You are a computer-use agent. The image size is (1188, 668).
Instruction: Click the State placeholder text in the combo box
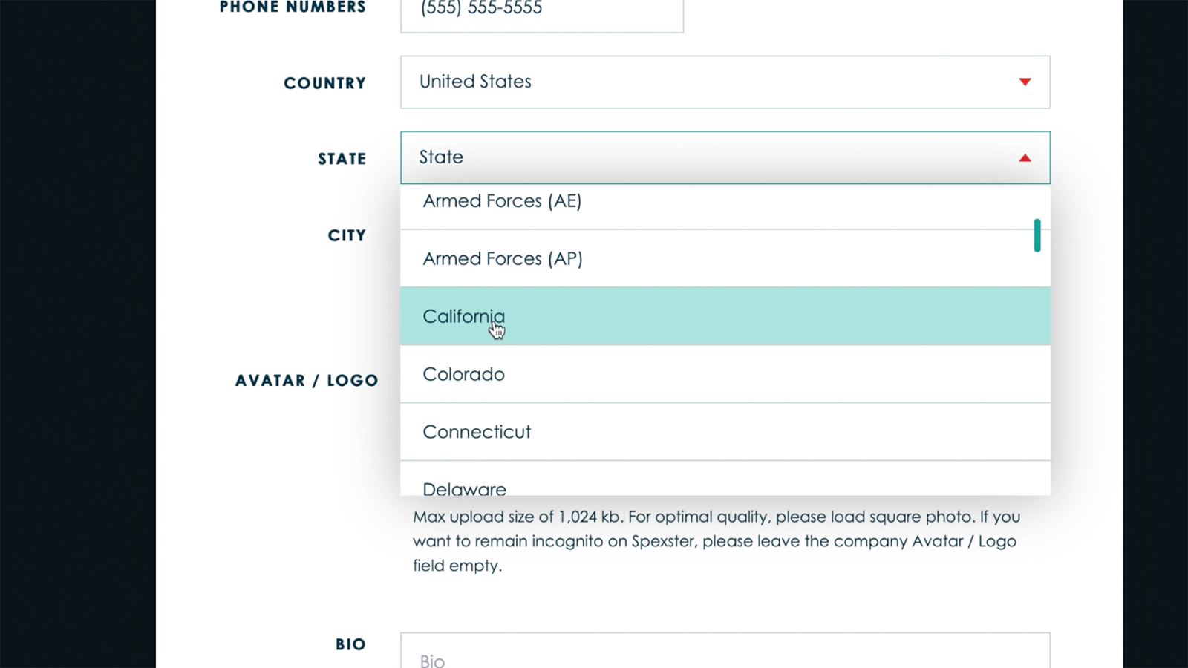[441, 157]
